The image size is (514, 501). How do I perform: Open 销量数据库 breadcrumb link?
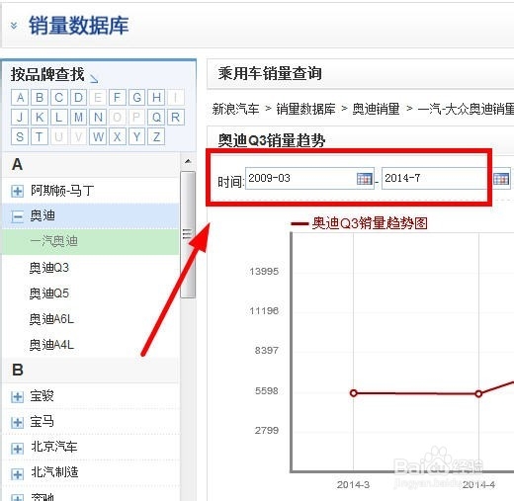pos(305,109)
